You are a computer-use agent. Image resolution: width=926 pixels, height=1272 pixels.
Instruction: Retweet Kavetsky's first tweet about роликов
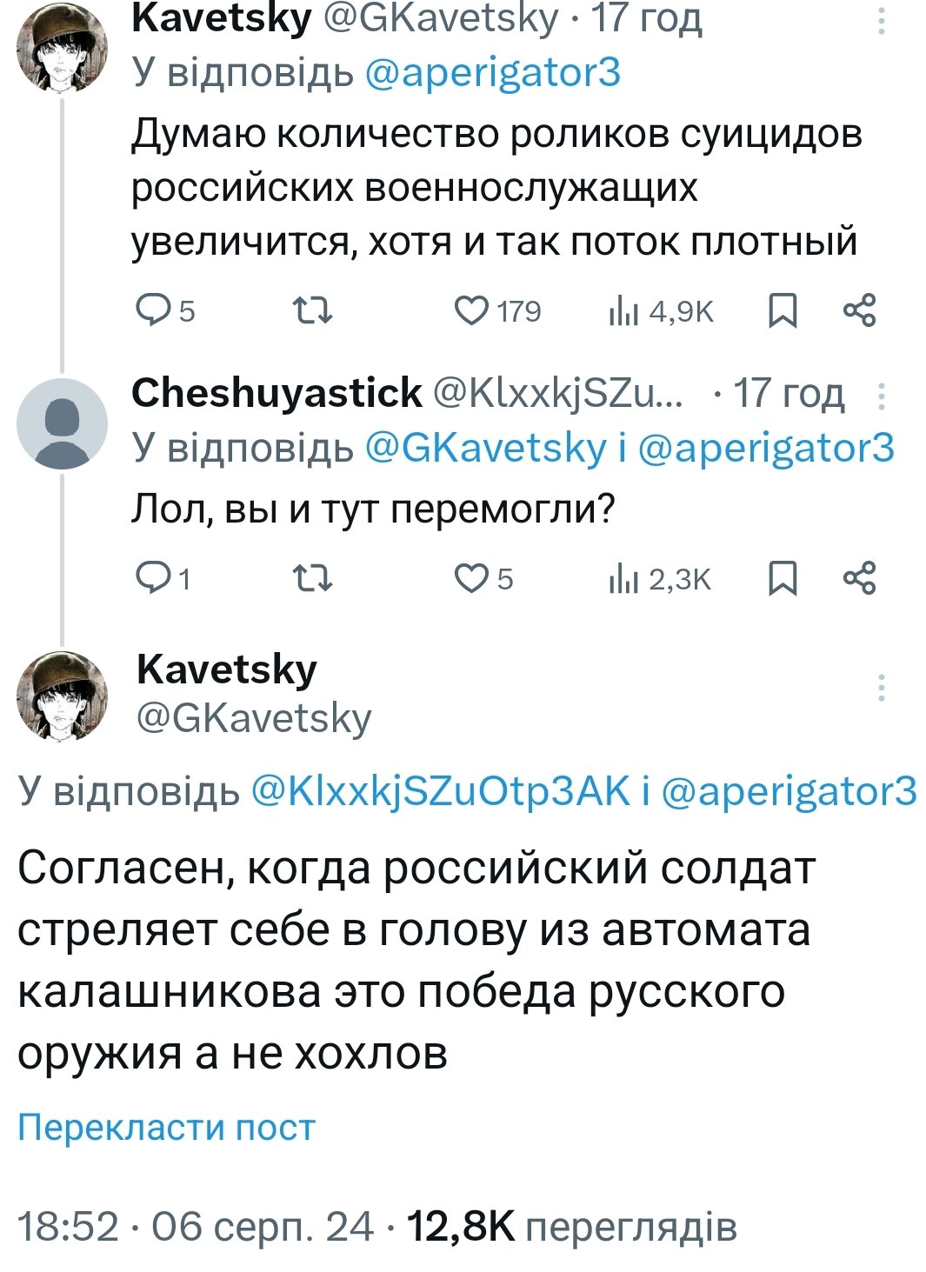coord(312,310)
